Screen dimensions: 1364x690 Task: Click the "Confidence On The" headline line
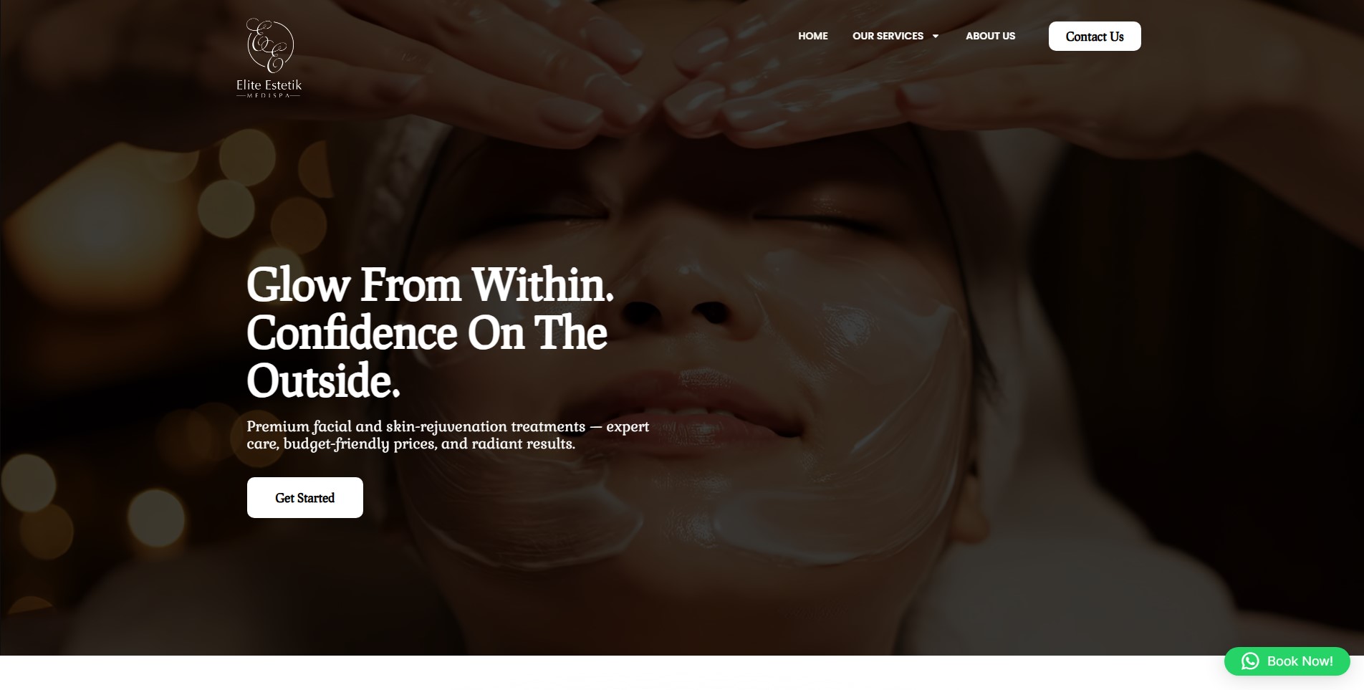[427, 332]
